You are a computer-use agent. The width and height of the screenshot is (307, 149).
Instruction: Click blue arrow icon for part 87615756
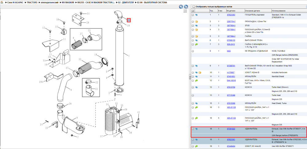click(196, 87)
